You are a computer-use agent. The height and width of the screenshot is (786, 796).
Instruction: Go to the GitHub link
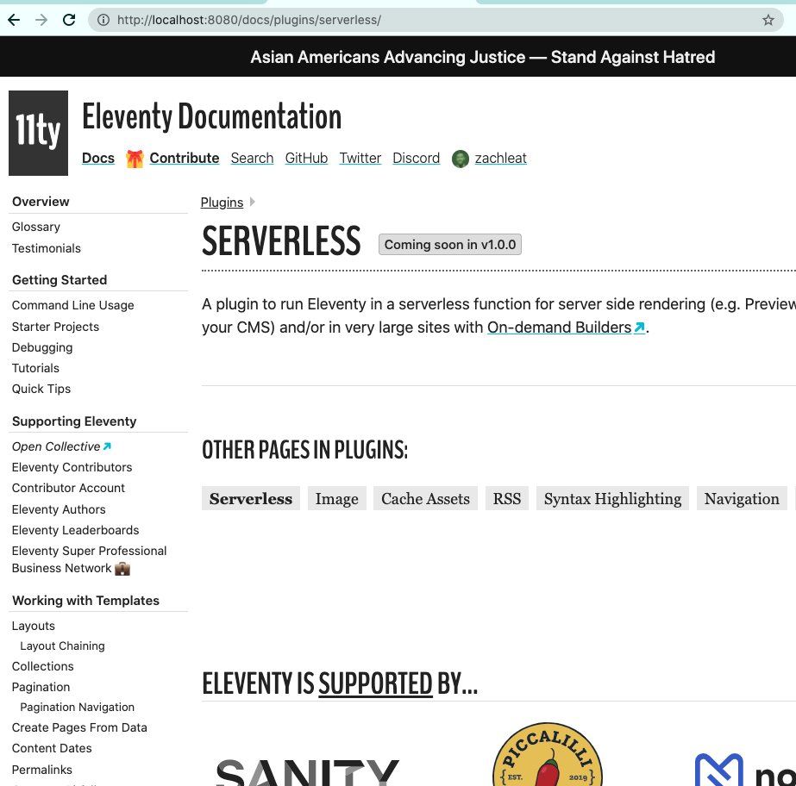306,159
